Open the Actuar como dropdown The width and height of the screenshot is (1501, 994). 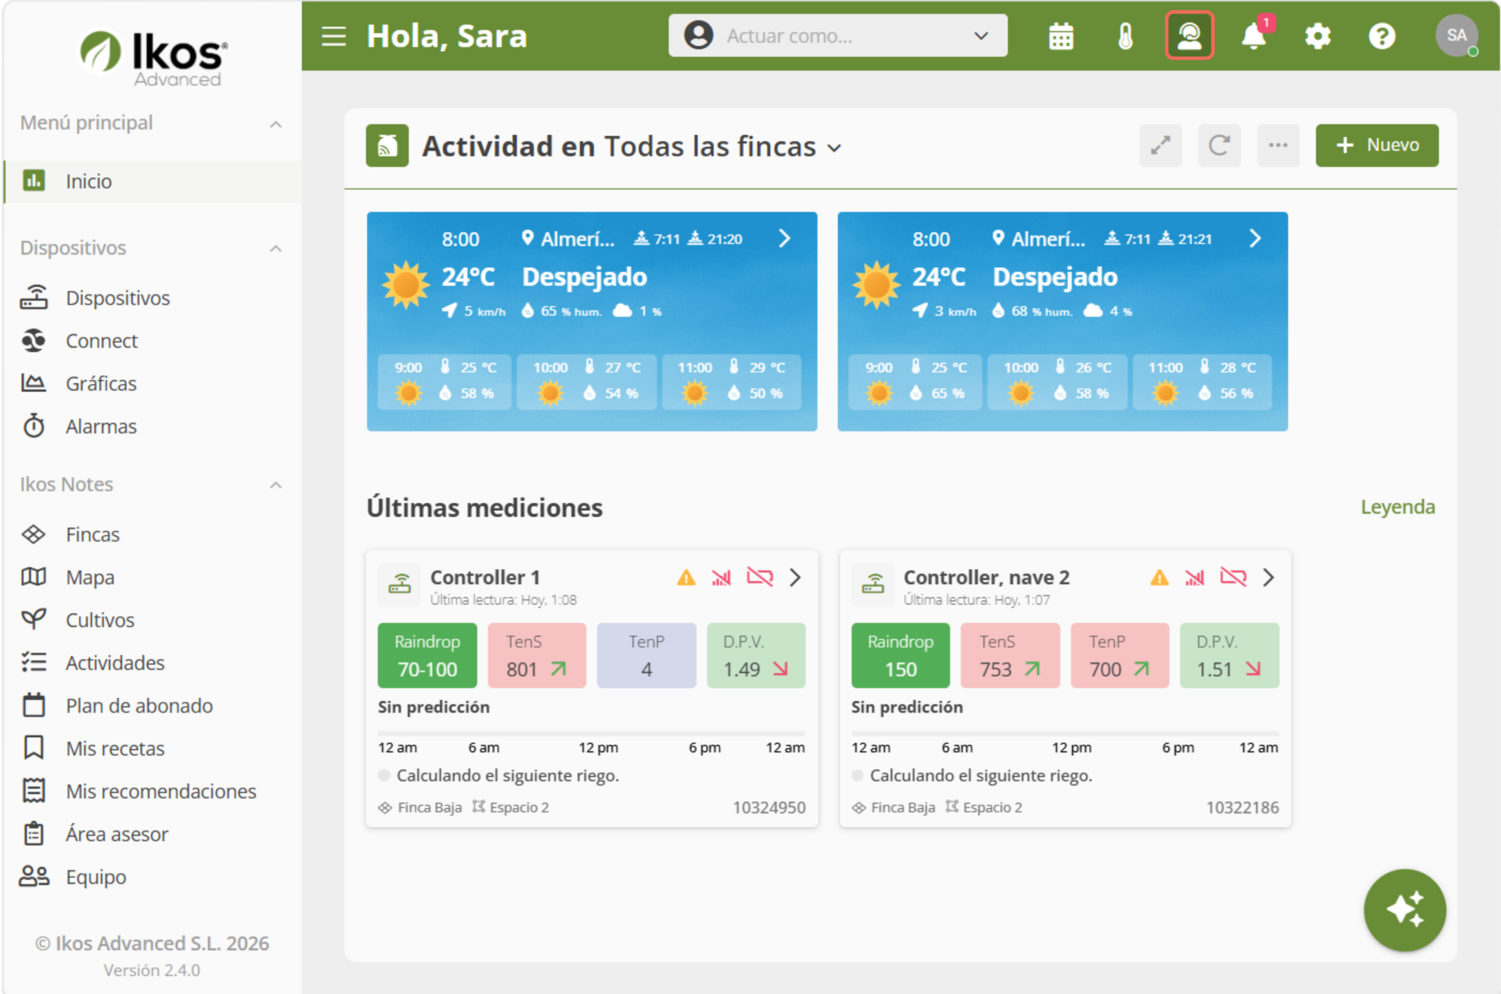(x=837, y=36)
